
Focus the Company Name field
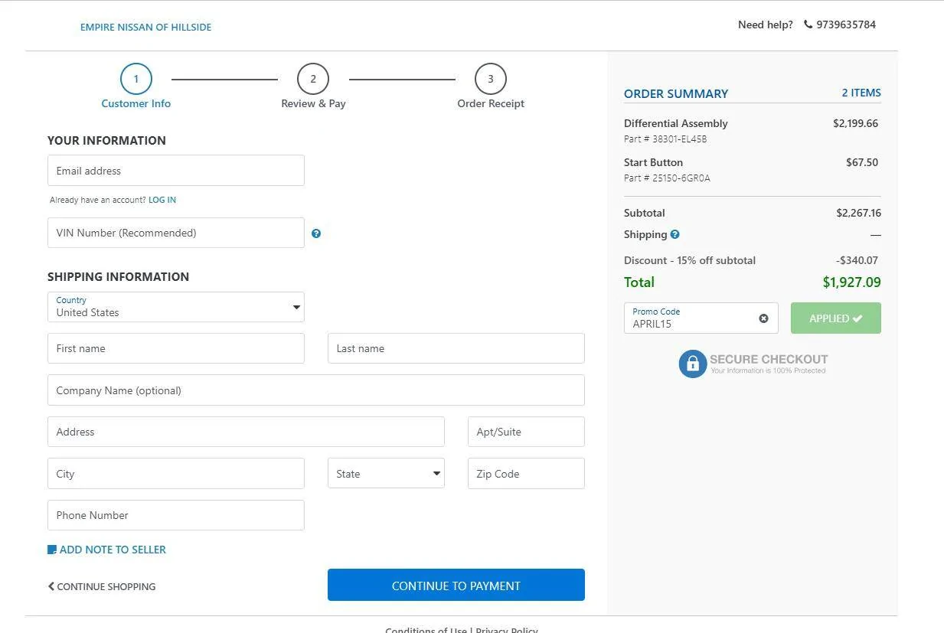(316, 390)
